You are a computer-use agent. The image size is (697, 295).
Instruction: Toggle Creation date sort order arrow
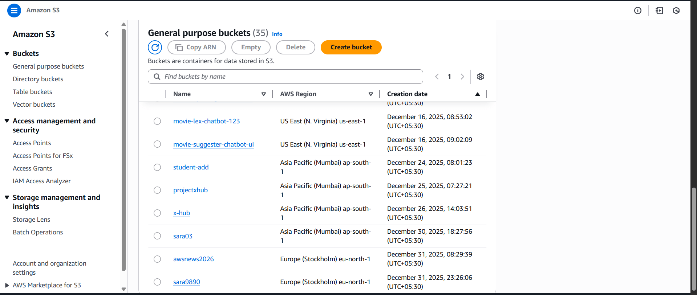pyautogui.click(x=478, y=94)
